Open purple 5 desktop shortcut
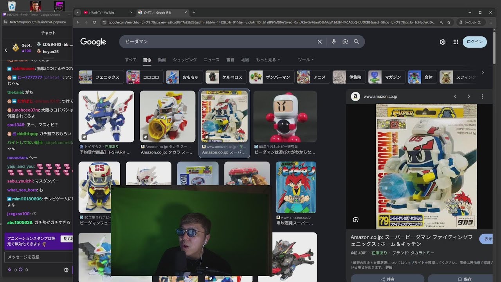This screenshot has height=282, width=501. coord(59,6)
